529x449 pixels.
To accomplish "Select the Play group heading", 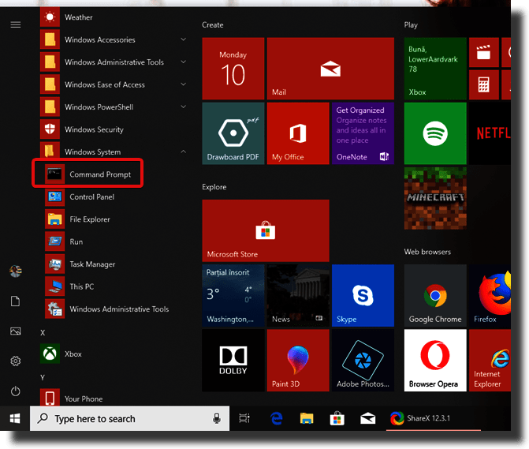I will (411, 25).
